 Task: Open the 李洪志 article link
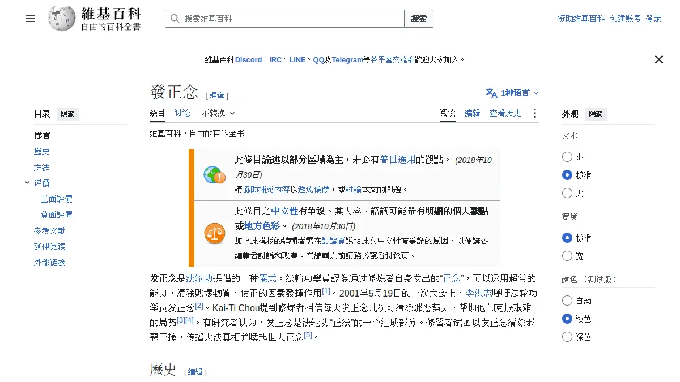coord(479,293)
